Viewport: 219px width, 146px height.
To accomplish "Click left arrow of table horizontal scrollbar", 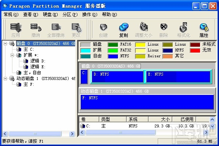I will coord(82,132).
